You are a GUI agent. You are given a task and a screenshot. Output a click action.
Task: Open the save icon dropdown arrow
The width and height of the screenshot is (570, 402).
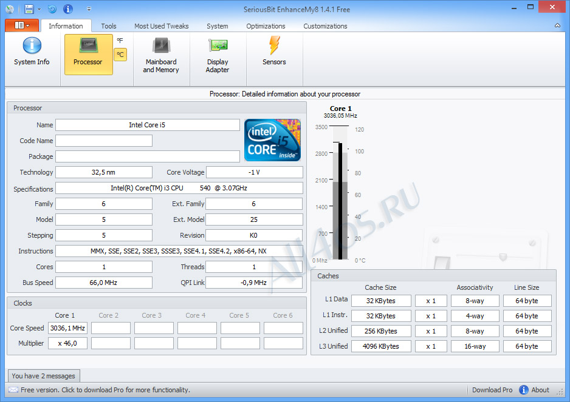(x=39, y=9)
